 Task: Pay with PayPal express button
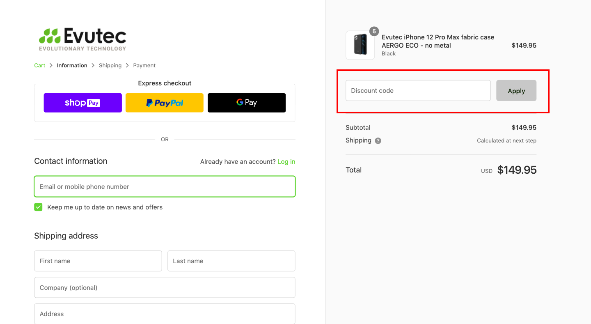(165, 103)
